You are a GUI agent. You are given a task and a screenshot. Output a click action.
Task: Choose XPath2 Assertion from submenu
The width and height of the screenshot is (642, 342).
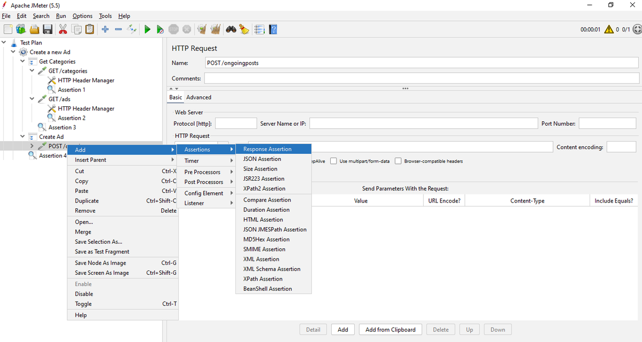click(x=273, y=189)
